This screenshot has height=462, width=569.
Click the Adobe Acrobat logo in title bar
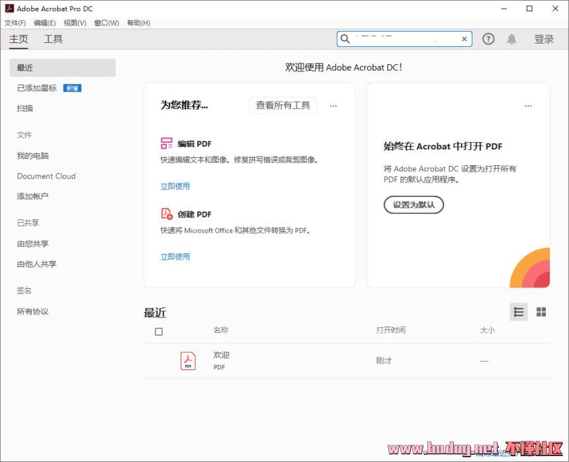(x=9, y=9)
